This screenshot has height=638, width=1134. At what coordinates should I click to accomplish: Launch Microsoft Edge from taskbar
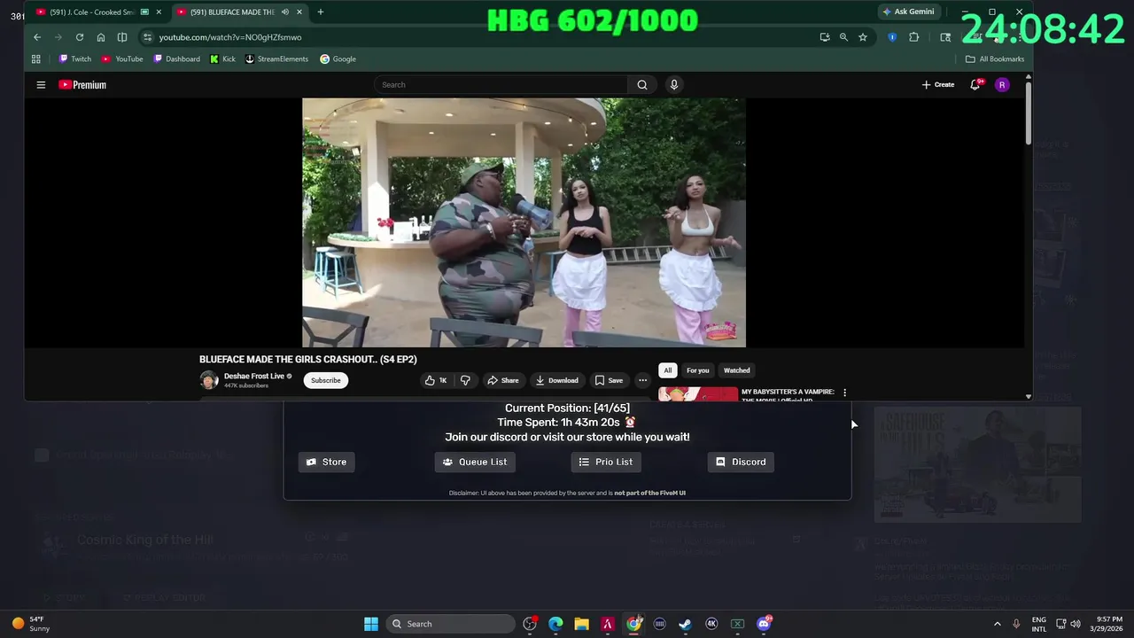555,624
